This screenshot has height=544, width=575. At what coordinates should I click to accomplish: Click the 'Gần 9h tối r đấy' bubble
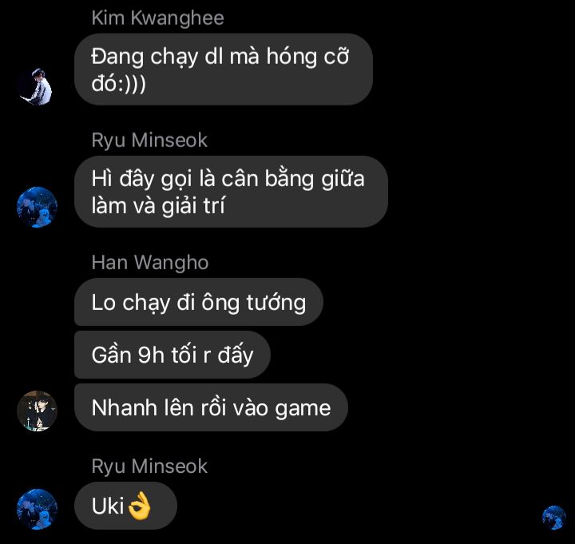[172, 355]
